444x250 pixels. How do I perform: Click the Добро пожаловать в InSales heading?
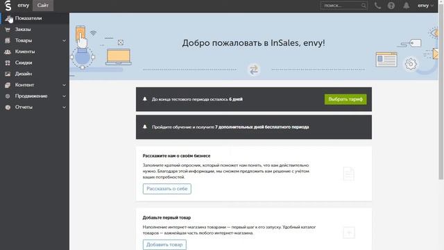(253, 43)
